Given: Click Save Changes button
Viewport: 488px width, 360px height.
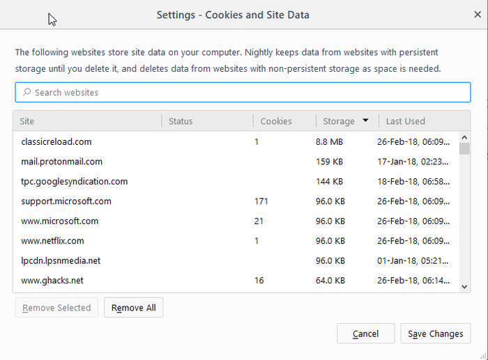Looking at the screenshot, I should coord(435,334).
